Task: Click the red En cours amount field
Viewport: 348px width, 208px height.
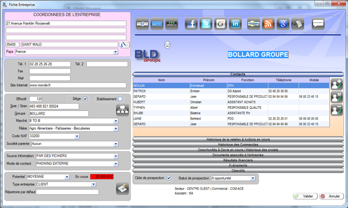Action: pos(102,177)
